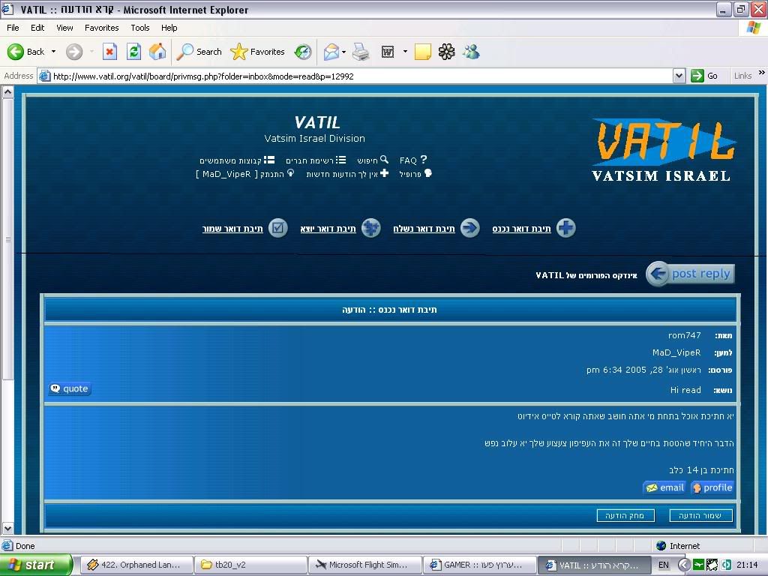Open the Search pane
The image size is (768, 576).
pos(199,52)
